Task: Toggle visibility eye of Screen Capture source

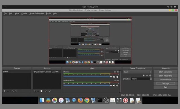Action: (x=35, y=72)
